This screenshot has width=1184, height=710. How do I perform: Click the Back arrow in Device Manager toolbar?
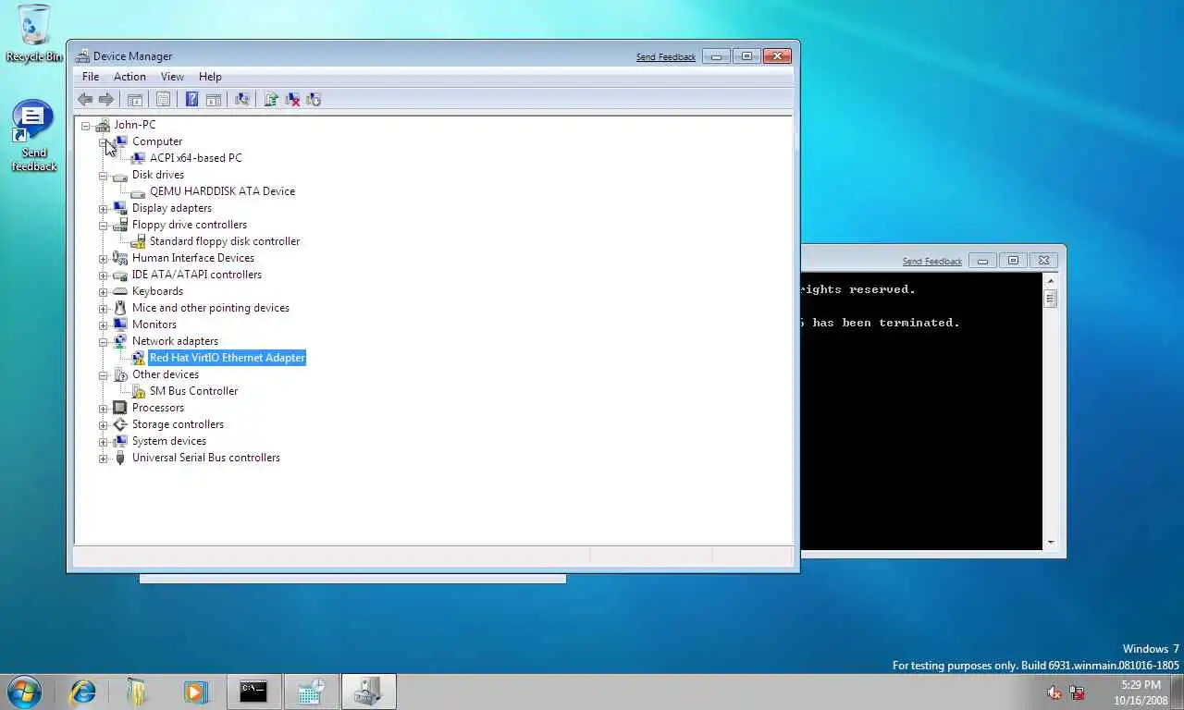[85, 100]
